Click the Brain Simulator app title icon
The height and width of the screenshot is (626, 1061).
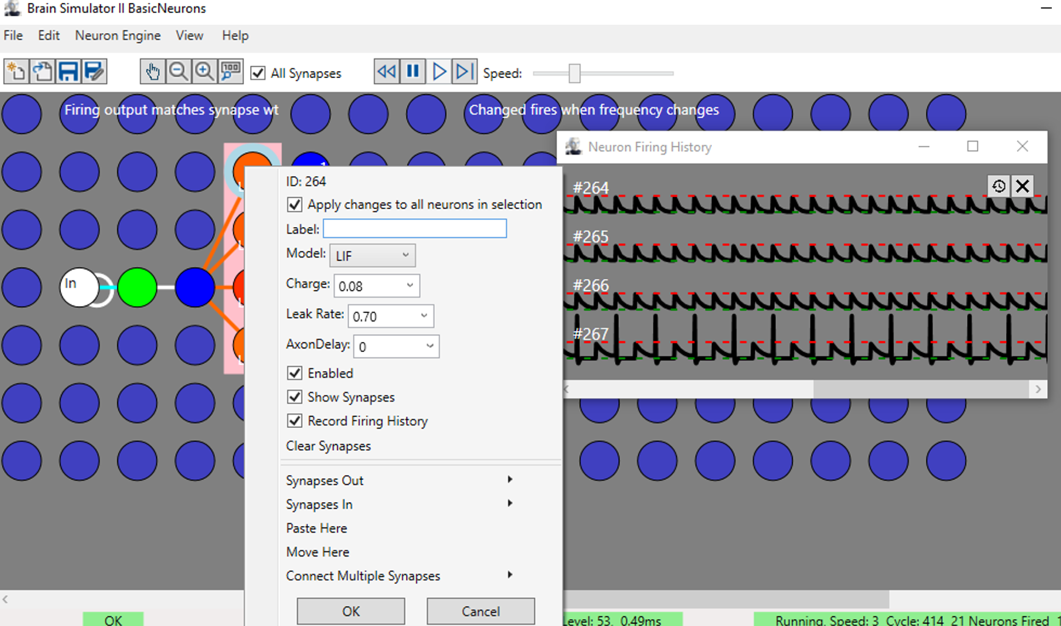coord(12,8)
